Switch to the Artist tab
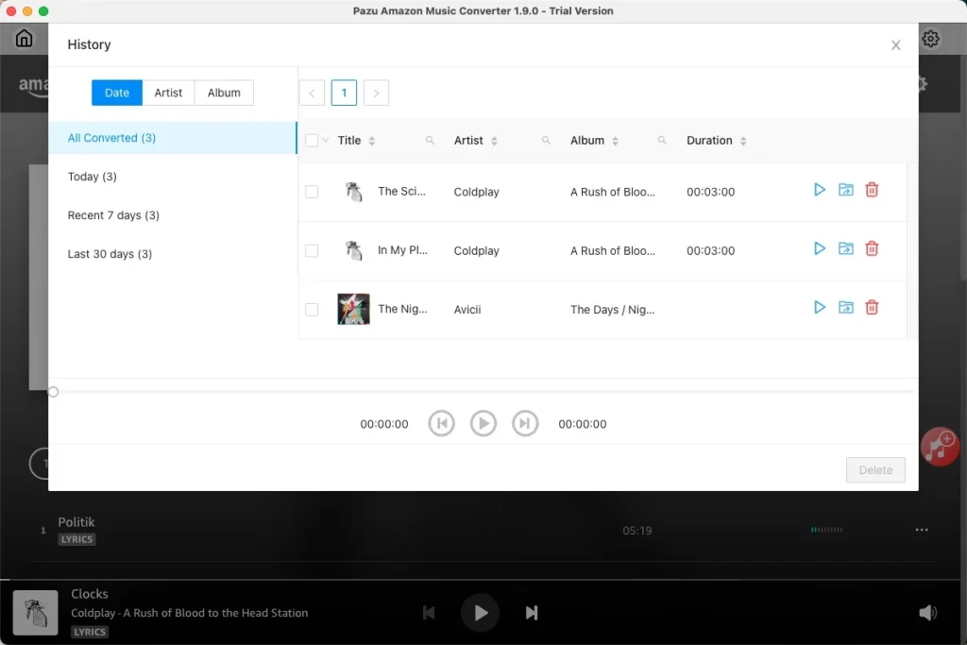 click(168, 93)
